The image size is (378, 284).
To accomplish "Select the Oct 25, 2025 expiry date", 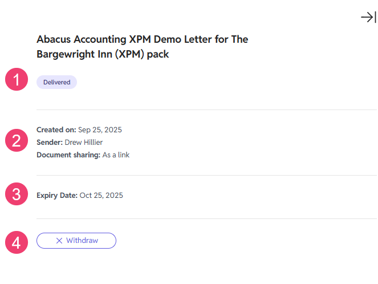I will [101, 195].
